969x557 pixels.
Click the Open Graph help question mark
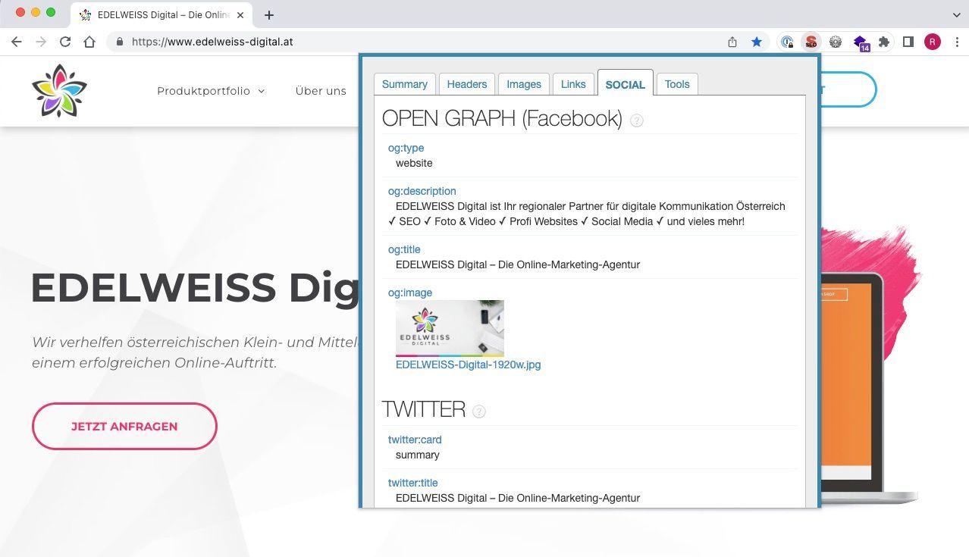coord(637,120)
